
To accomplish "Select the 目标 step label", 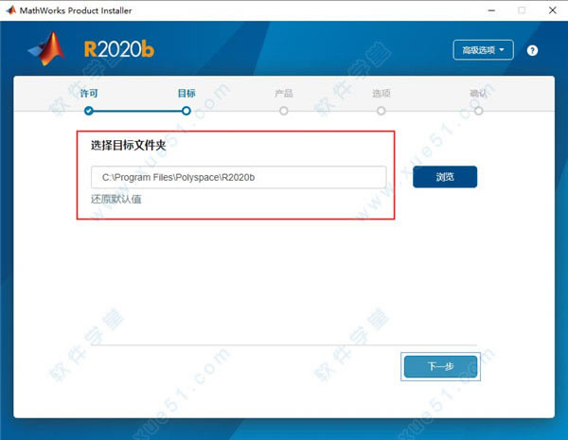I will 186,94.
